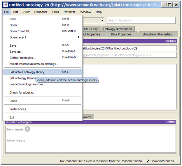
Task: Select Preferences in the File menu
Action: coord(19,109)
